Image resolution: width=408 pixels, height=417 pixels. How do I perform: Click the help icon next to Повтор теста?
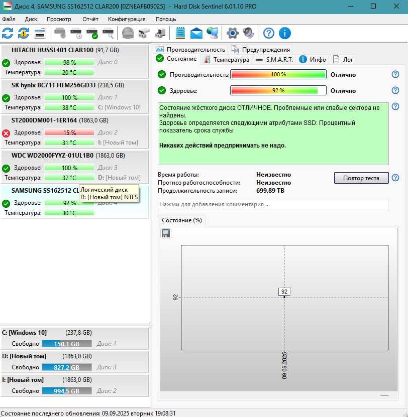point(395,178)
